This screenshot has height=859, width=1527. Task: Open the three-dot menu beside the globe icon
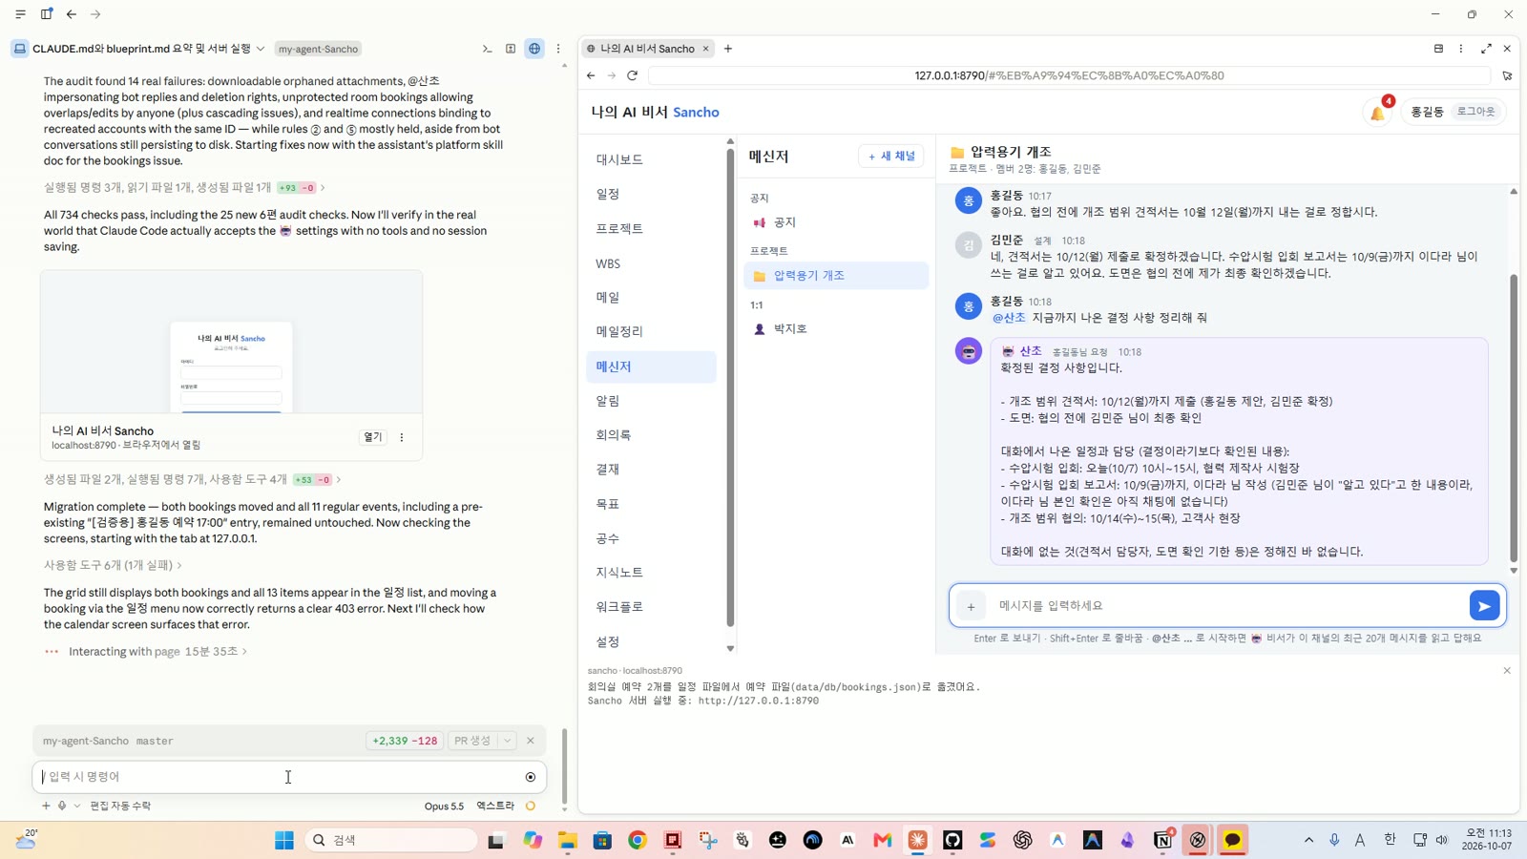pos(558,49)
